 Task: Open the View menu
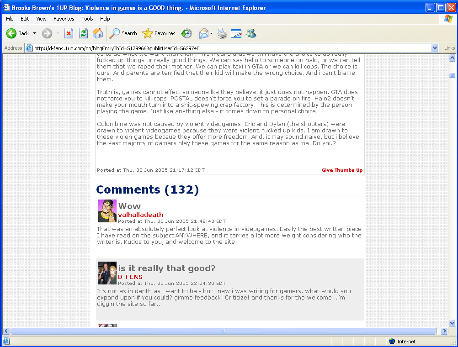41,19
